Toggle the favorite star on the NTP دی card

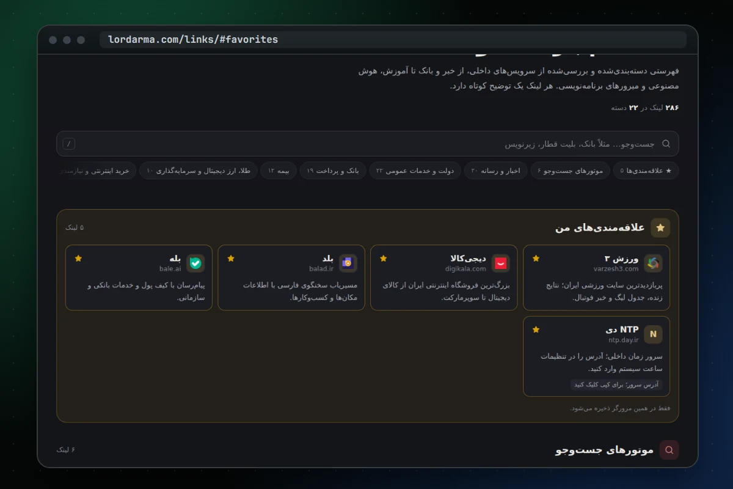(x=536, y=329)
